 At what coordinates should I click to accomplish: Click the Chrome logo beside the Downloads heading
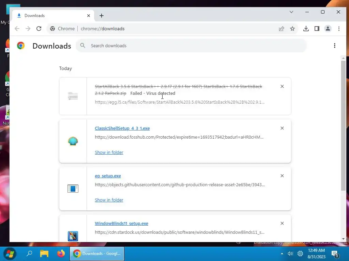[21, 46]
